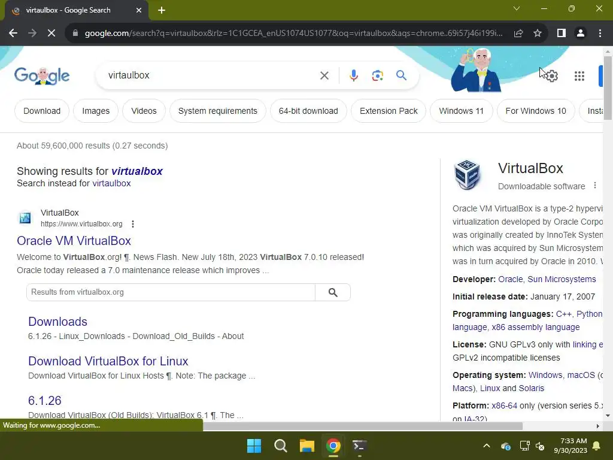This screenshot has width=613, height=460.
Task: Open result options next to virtualbox.org URL
Action: tap(133, 224)
